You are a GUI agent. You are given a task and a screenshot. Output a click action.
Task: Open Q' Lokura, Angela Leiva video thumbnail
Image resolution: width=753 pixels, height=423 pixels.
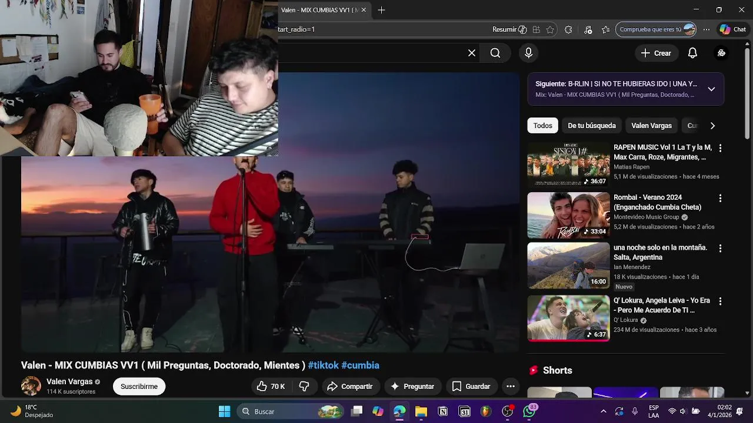(568, 318)
